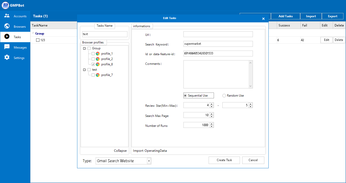Increase Search Max Page value
Screen dimensions: 346x183
pos(212,114)
